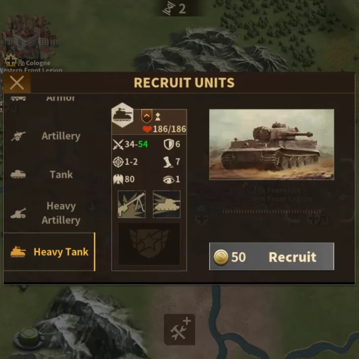The height and width of the screenshot is (359, 359).
Task: Tap the boot movement stat icon
Action: [x=169, y=162]
